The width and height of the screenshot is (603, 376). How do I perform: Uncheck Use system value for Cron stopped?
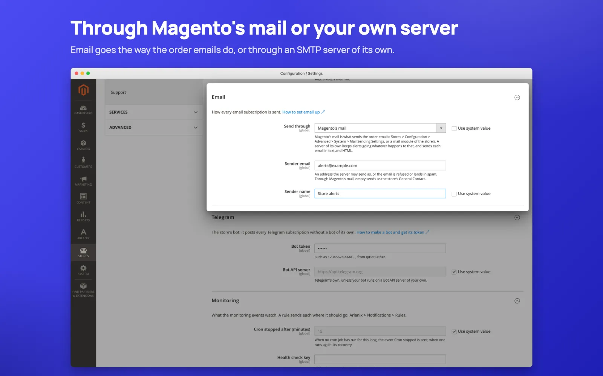(454, 331)
